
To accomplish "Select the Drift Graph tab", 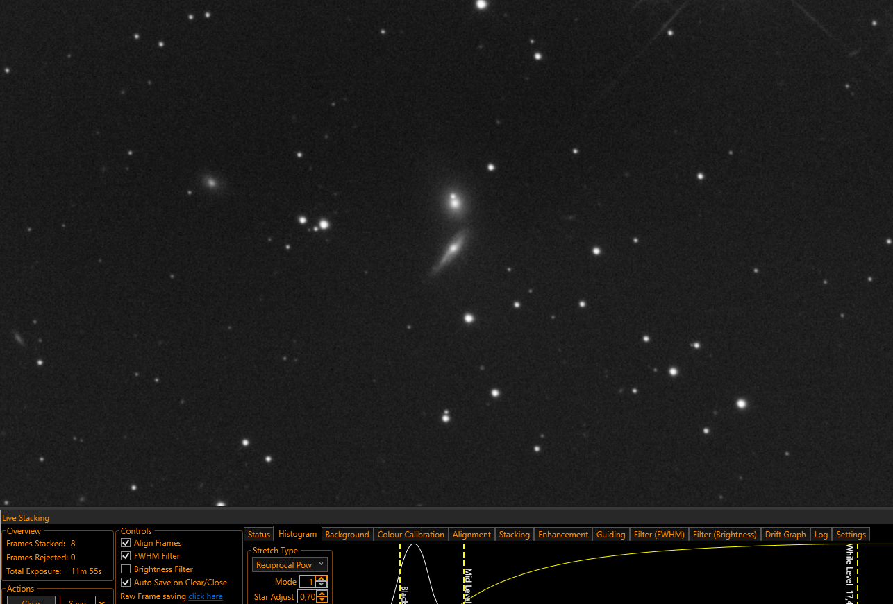I will coord(785,535).
